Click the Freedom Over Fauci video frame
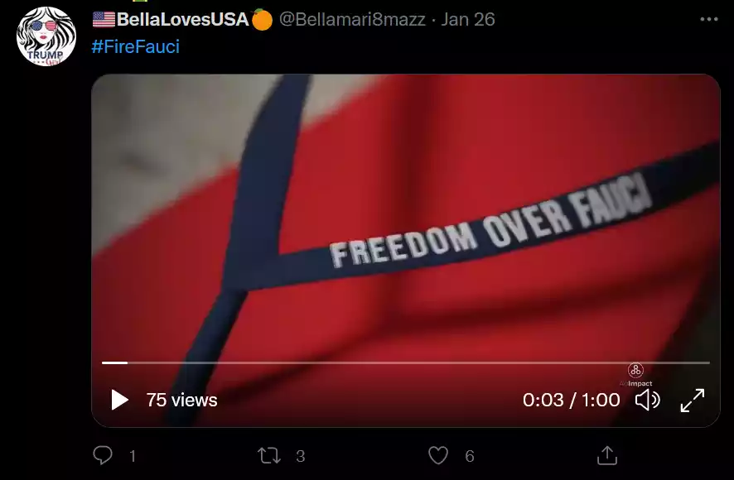The image size is (734, 480). pyautogui.click(x=406, y=215)
